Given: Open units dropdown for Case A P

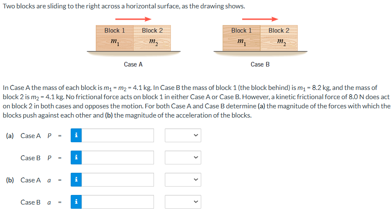Looking at the screenshot, I should 182,136.
